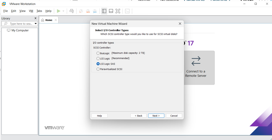272x140 pixels.
Task: Select the LSI Logic SAS radio button
Action: tap(98, 64)
